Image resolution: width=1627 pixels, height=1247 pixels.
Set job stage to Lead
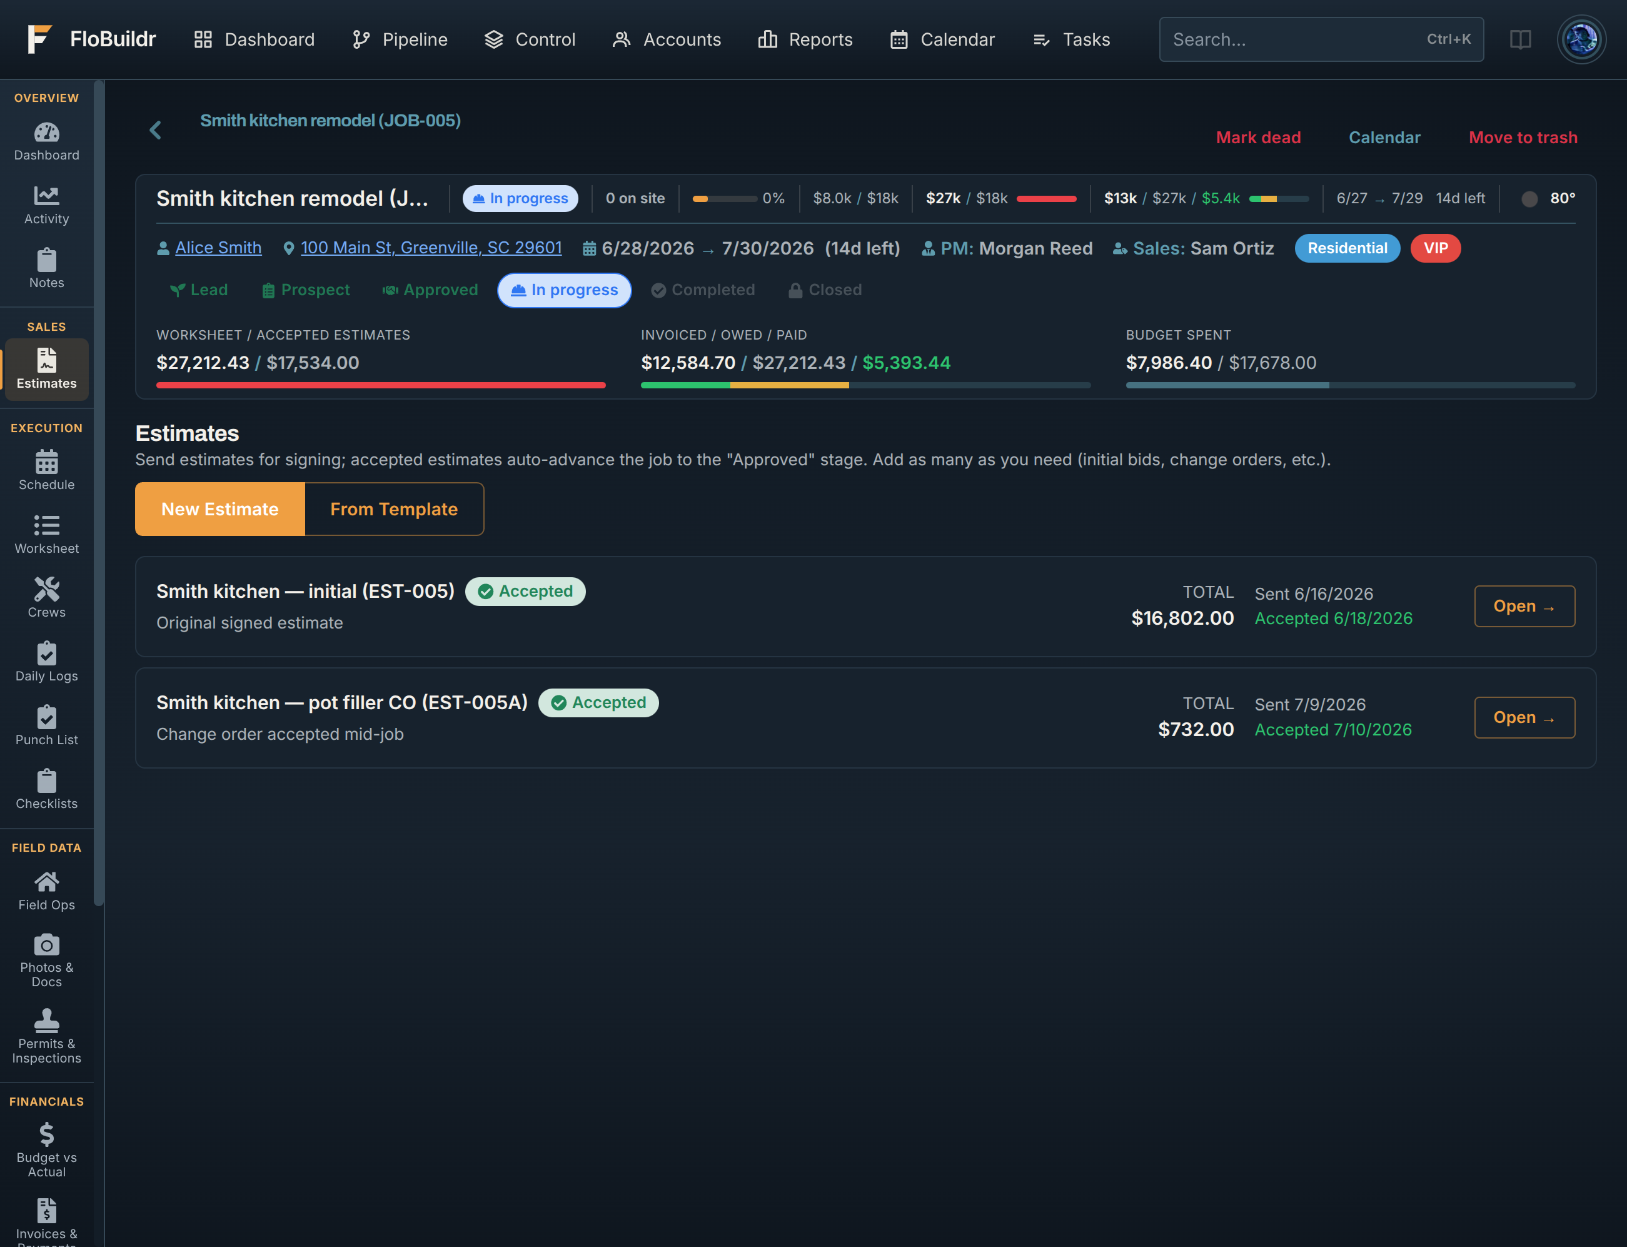tap(199, 290)
